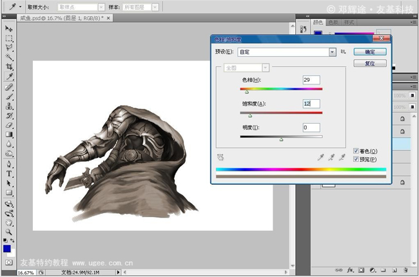Reset to default foreground and background colors
This screenshot has height=277, width=419.
(x=5, y=240)
